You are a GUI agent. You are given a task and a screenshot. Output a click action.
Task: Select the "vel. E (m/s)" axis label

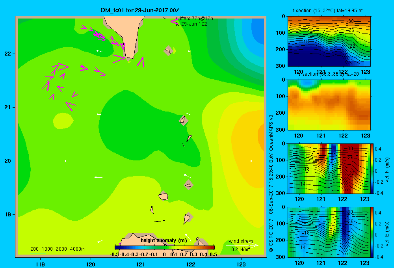pyautogui.click(x=387, y=234)
